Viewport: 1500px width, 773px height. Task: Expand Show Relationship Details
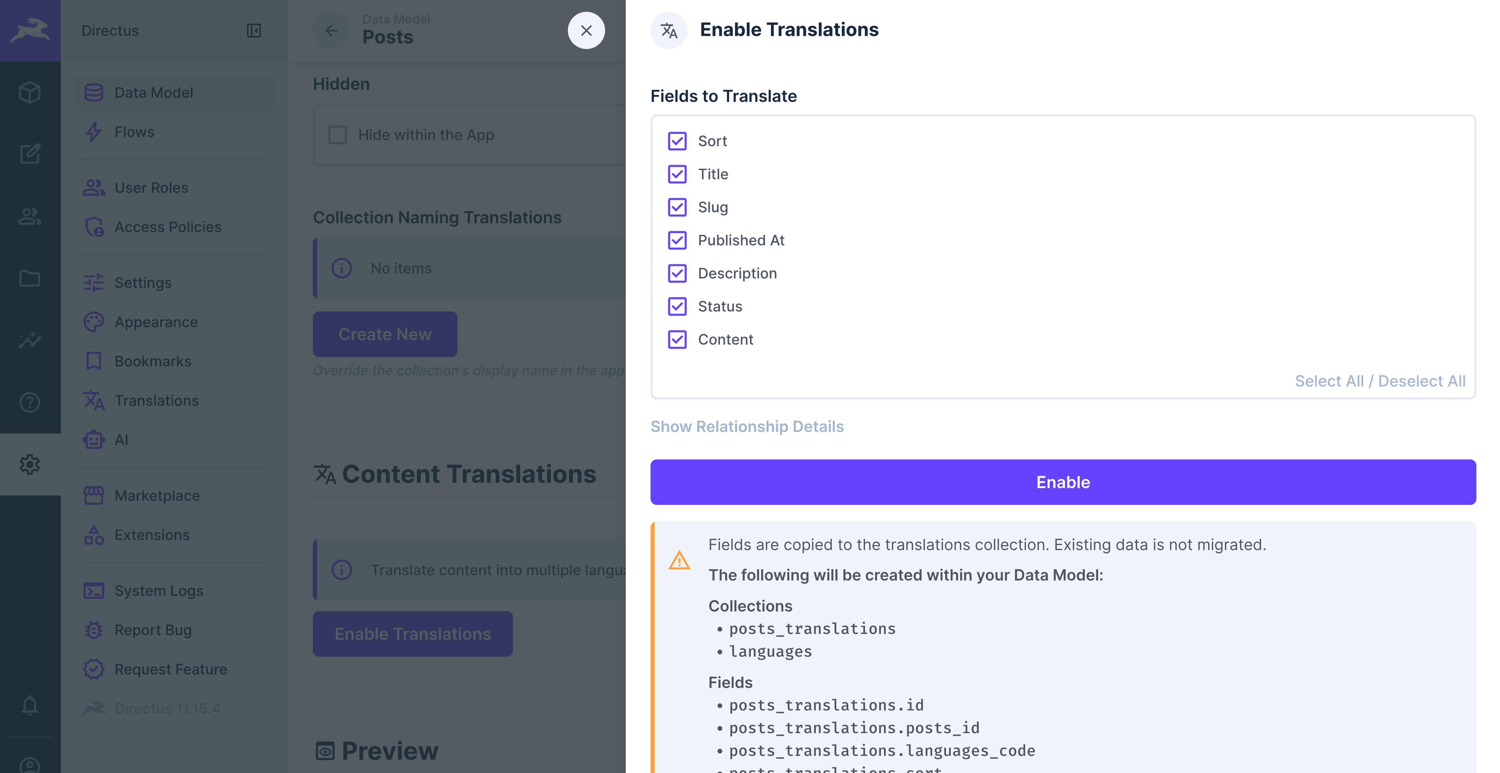tap(747, 426)
